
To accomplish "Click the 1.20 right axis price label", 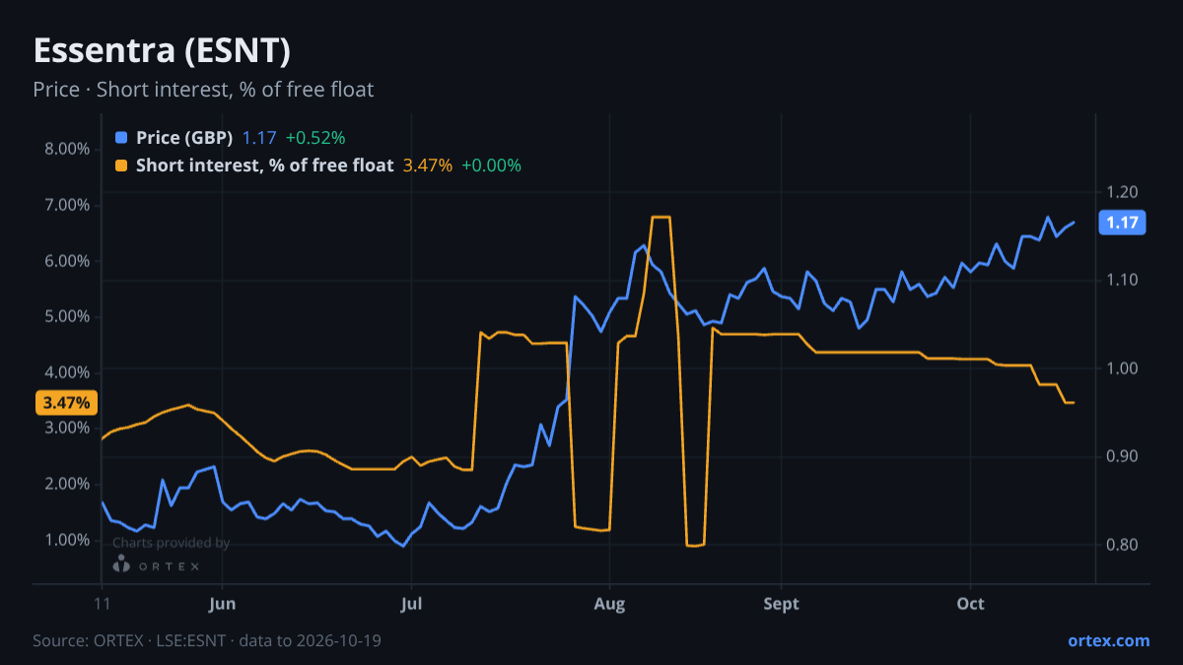I will click(1122, 192).
